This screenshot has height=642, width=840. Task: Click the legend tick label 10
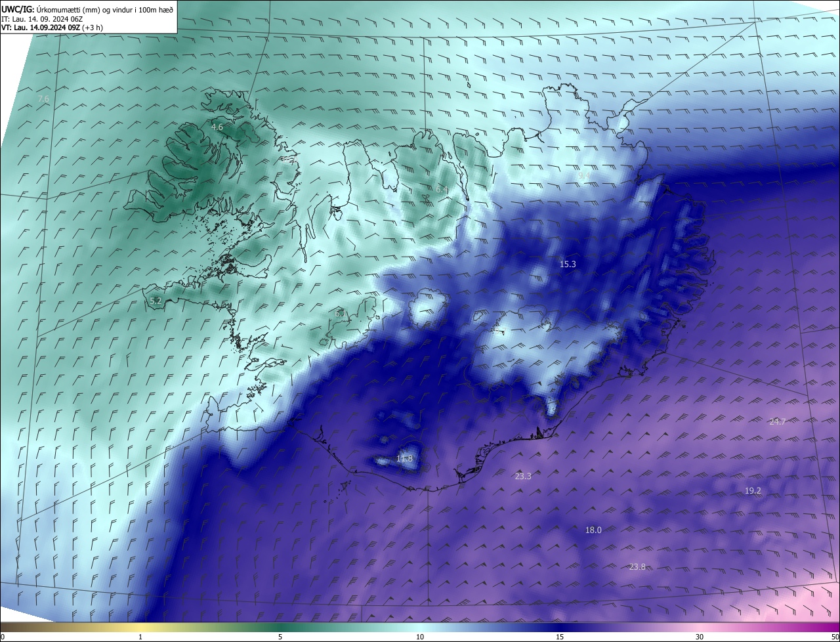click(x=420, y=637)
